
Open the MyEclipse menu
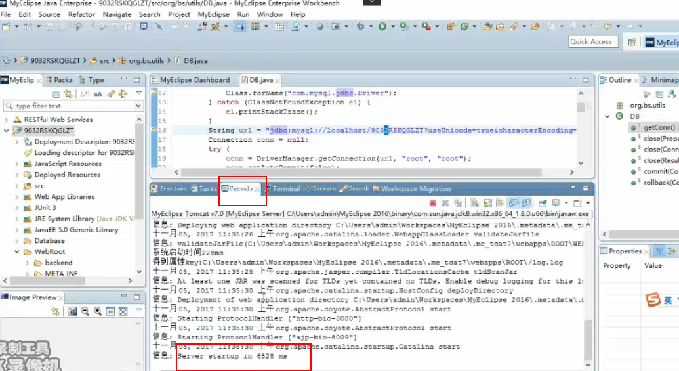213,14
